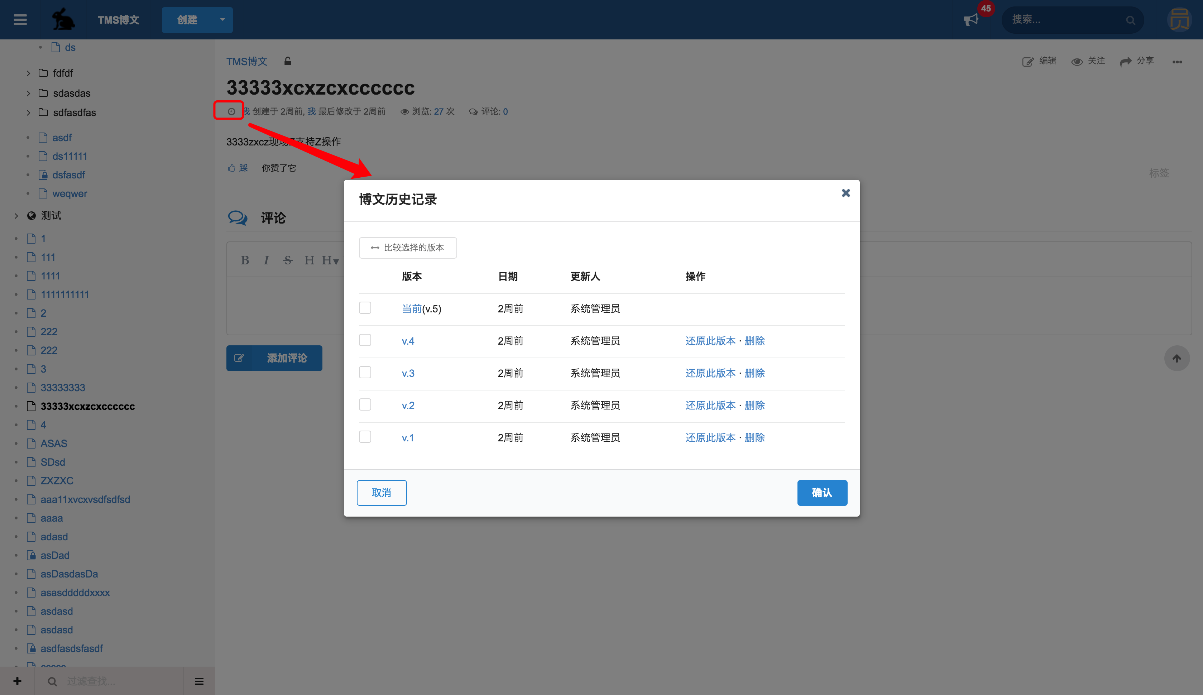
Task: Delete version v.2
Action: 754,405
